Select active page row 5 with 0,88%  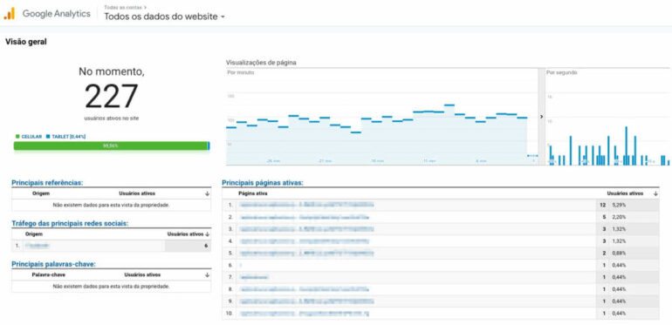tap(441, 253)
